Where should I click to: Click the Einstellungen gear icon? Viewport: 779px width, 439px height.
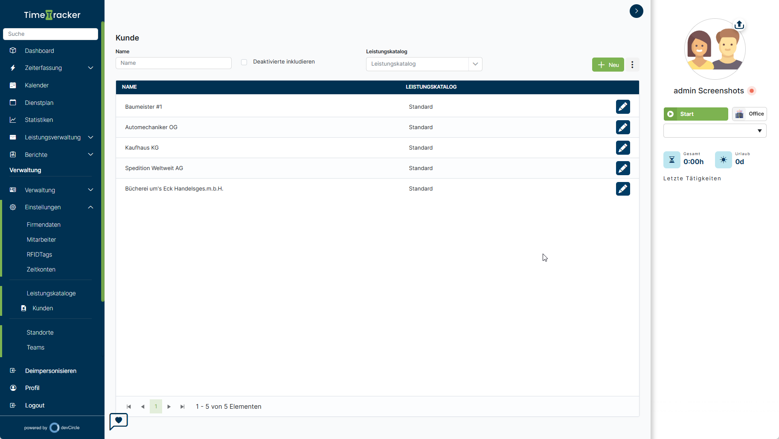click(13, 207)
